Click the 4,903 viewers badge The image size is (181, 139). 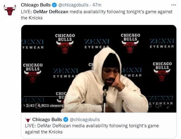click(x=50, y=106)
